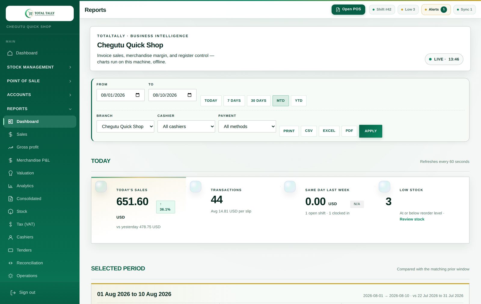Select the 30 DAYS range preset
This screenshot has width=481, height=304.
point(259,101)
